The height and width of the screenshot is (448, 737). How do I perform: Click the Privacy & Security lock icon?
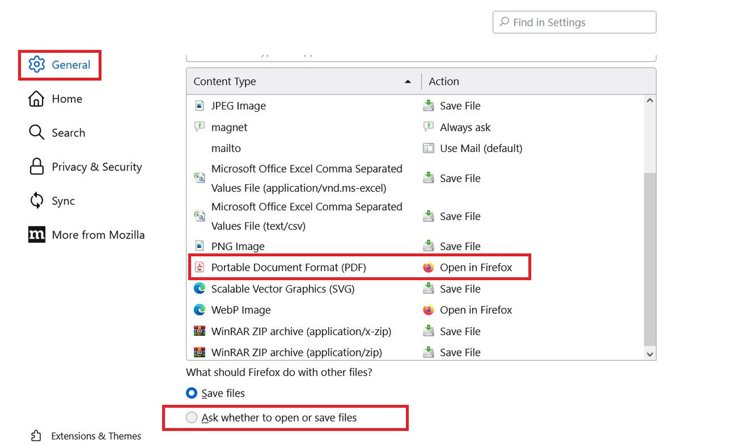point(36,166)
